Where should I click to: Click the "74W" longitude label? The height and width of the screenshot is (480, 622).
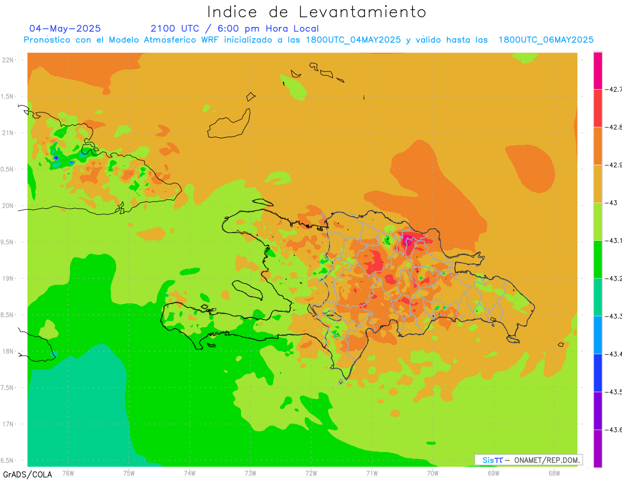190,473
